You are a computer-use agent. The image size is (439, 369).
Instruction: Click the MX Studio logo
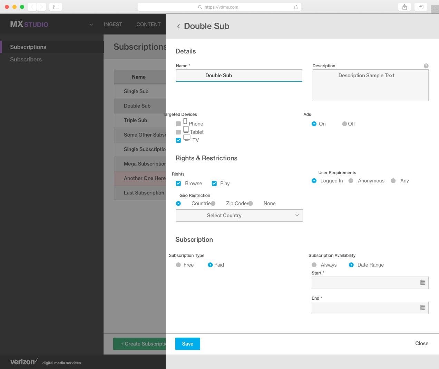[x=29, y=24]
